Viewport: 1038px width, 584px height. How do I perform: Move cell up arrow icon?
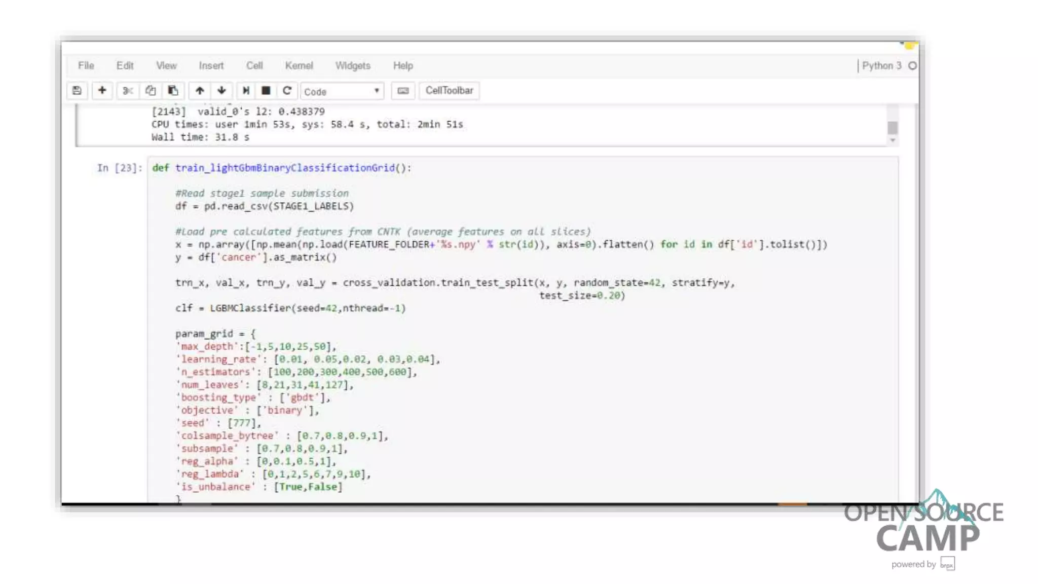click(x=200, y=91)
